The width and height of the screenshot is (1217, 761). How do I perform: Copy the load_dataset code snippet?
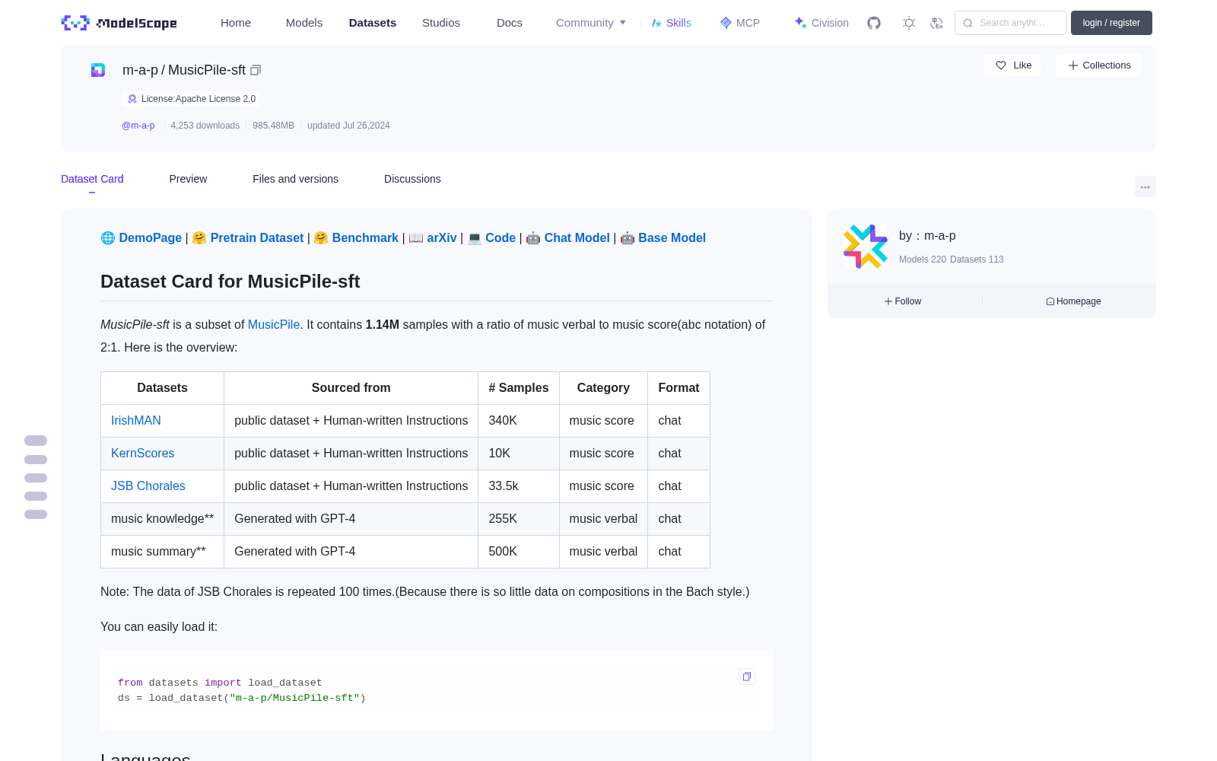pos(747,677)
